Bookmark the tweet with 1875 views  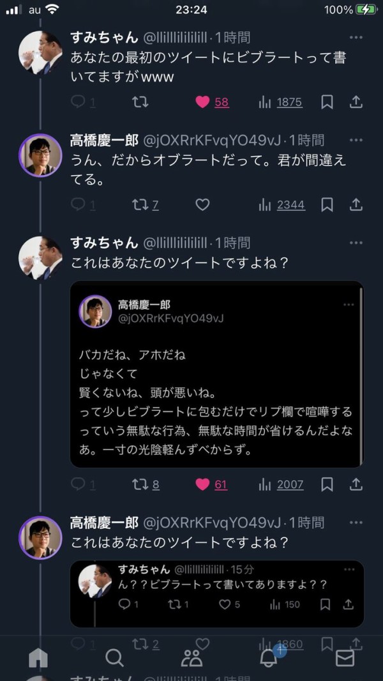pyautogui.click(x=327, y=102)
